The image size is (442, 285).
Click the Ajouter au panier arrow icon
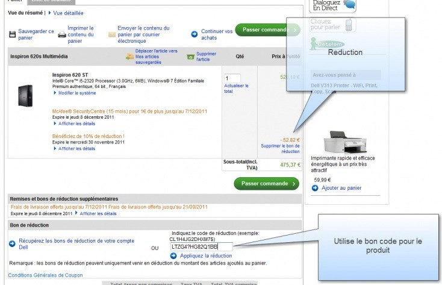click(x=315, y=188)
